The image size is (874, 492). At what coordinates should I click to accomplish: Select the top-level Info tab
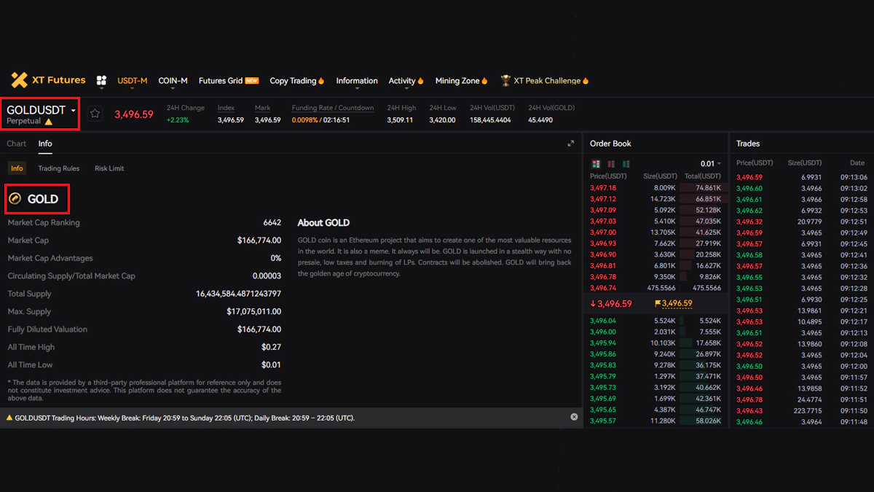[x=45, y=144]
